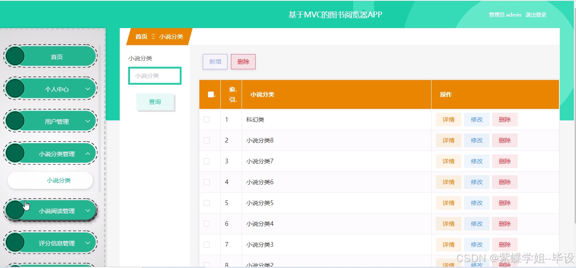Click the dark circle icon on 个人中心
Image resolution: width=576 pixels, height=268 pixels.
point(15,89)
